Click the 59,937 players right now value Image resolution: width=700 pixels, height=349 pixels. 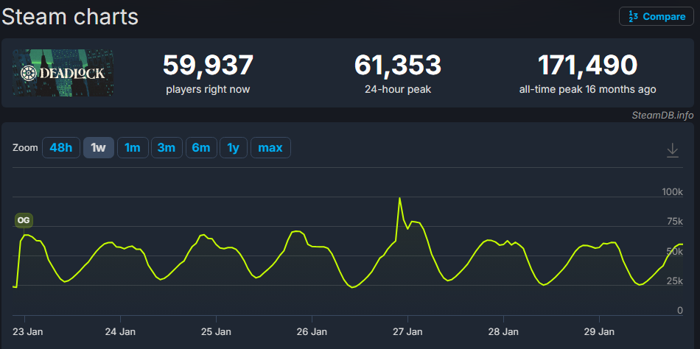(208, 65)
